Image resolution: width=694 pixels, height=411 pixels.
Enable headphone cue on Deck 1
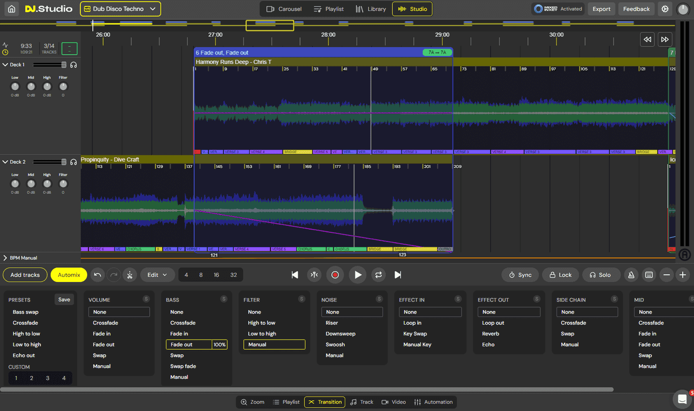pyautogui.click(x=74, y=64)
